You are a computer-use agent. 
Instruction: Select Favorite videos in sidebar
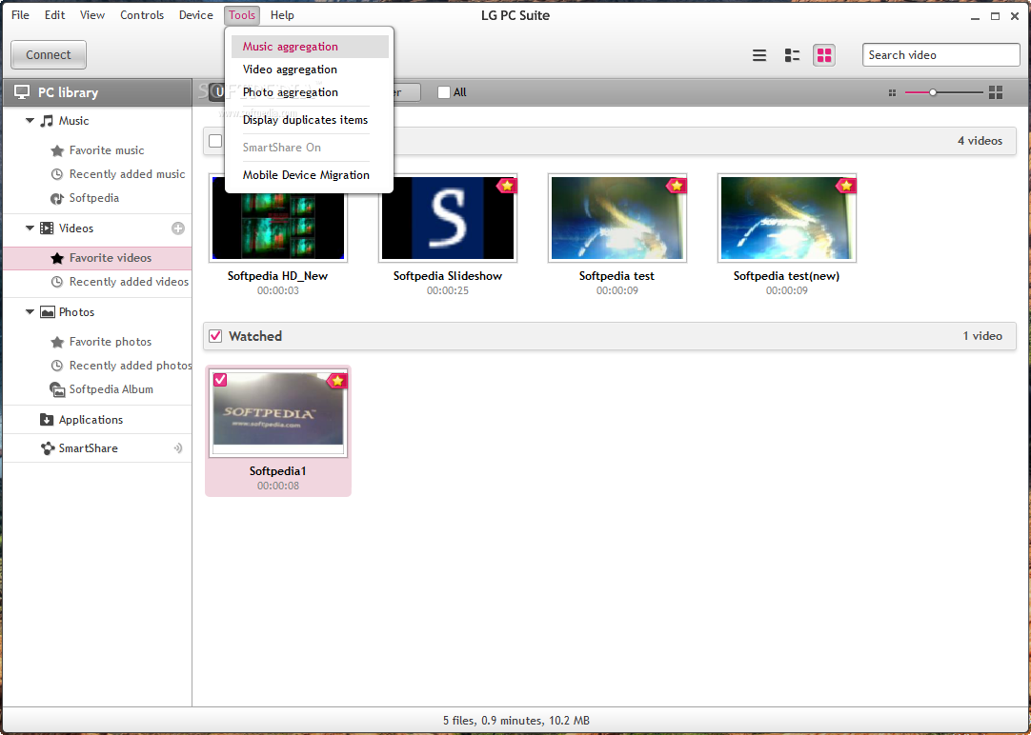[97, 258]
